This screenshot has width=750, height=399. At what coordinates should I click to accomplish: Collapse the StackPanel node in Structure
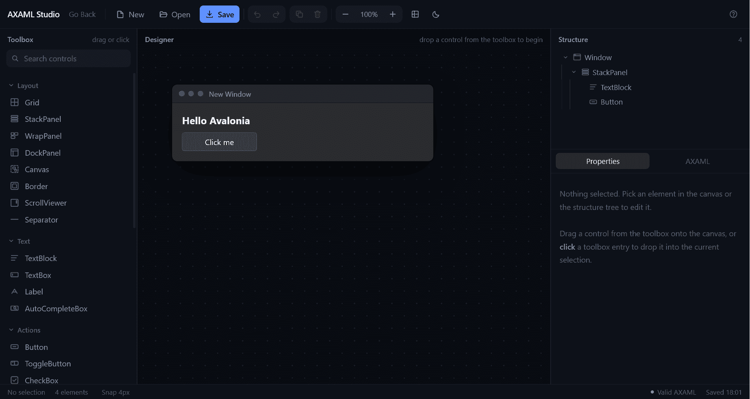(574, 72)
